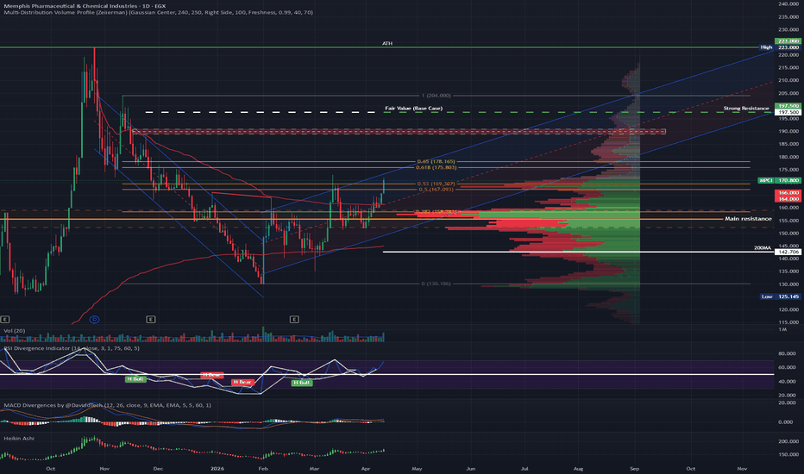Click the Vol (20) indicator legend
The height and width of the screenshot is (474, 804).
click(x=15, y=331)
